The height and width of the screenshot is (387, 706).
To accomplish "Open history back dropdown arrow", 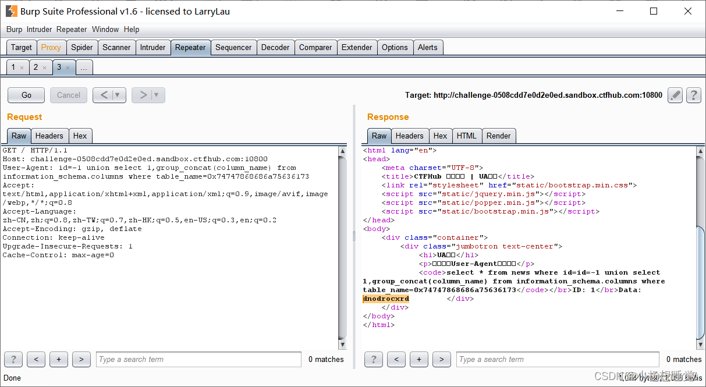I will point(118,95).
